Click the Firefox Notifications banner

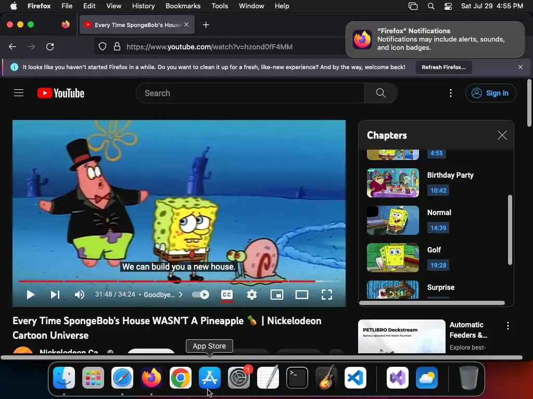[x=435, y=39]
